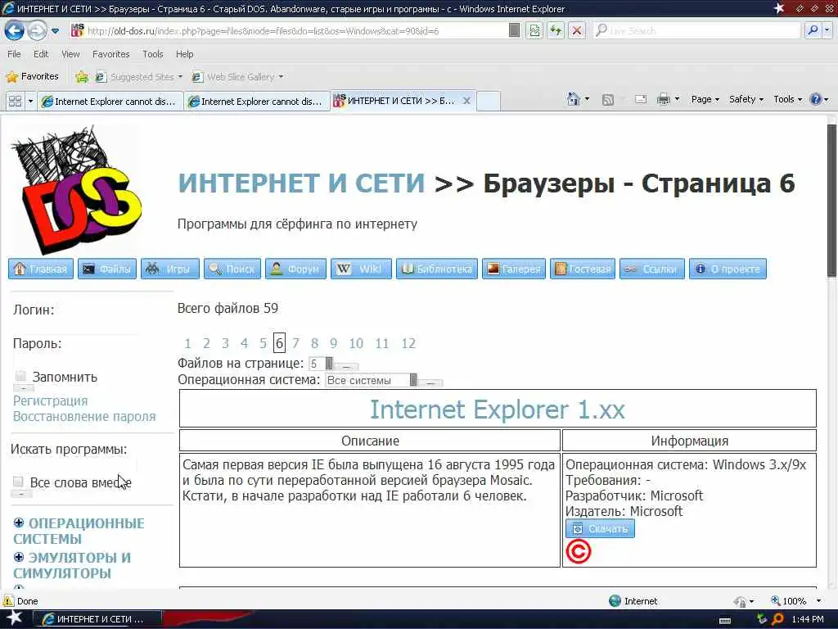Click the Compatibility View icon
This screenshot has height=629, width=838.
coord(534,31)
